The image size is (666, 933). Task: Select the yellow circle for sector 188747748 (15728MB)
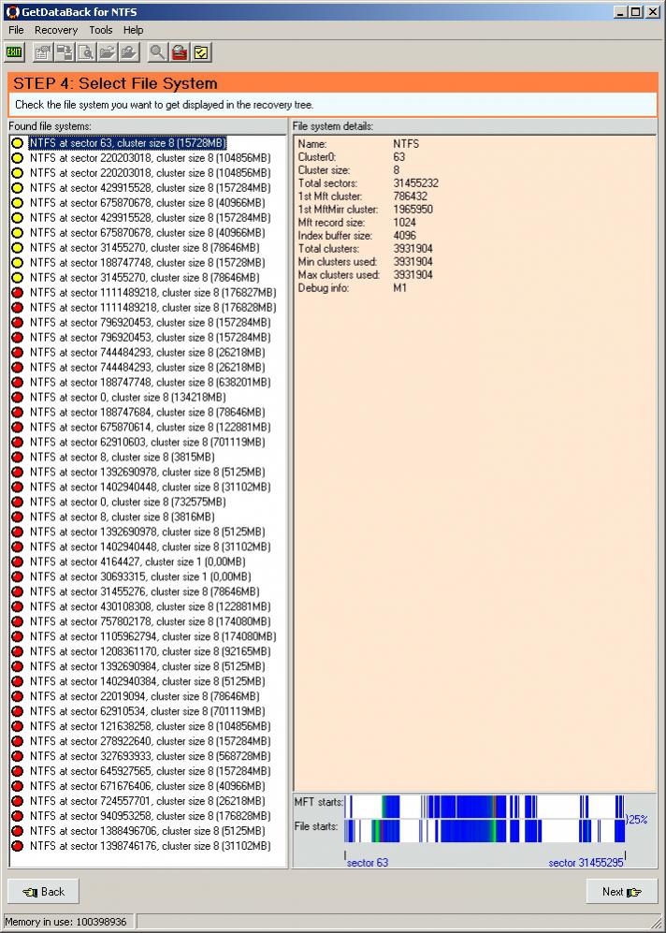tap(17, 262)
